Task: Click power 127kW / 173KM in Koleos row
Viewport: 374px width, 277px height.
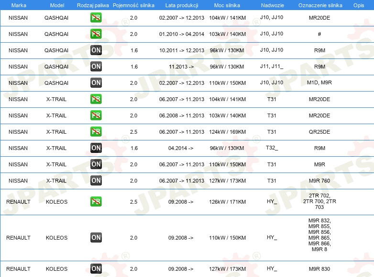Action: click(x=227, y=269)
